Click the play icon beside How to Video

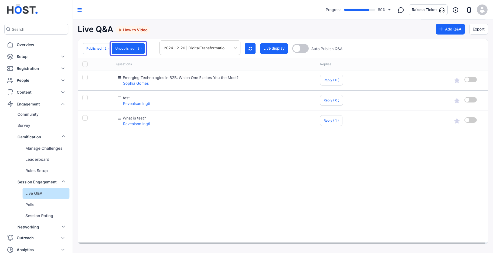click(x=120, y=30)
